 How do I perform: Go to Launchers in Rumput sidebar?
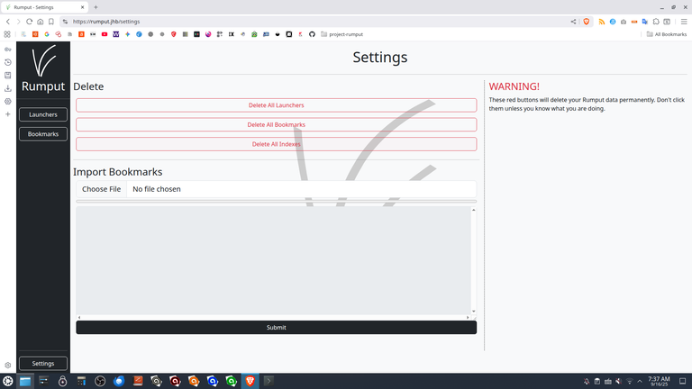[43, 114]
